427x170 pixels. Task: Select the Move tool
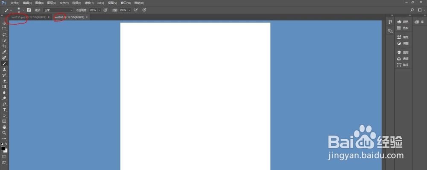click(x=4, y=23)
